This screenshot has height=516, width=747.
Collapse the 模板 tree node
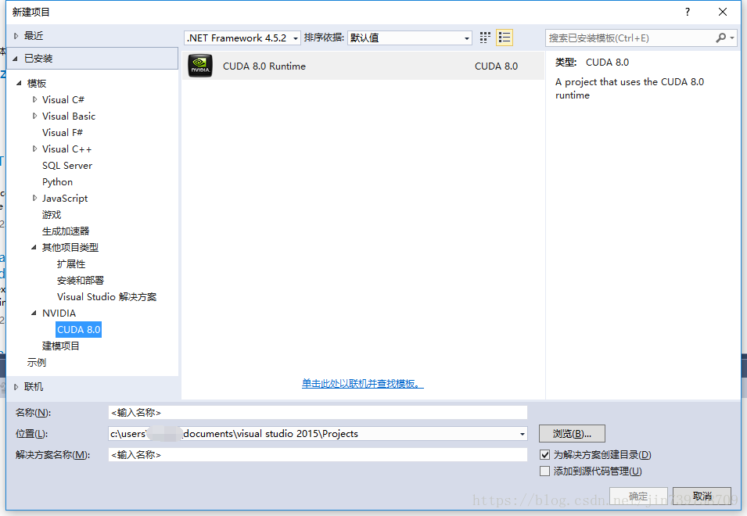[19, 84]
